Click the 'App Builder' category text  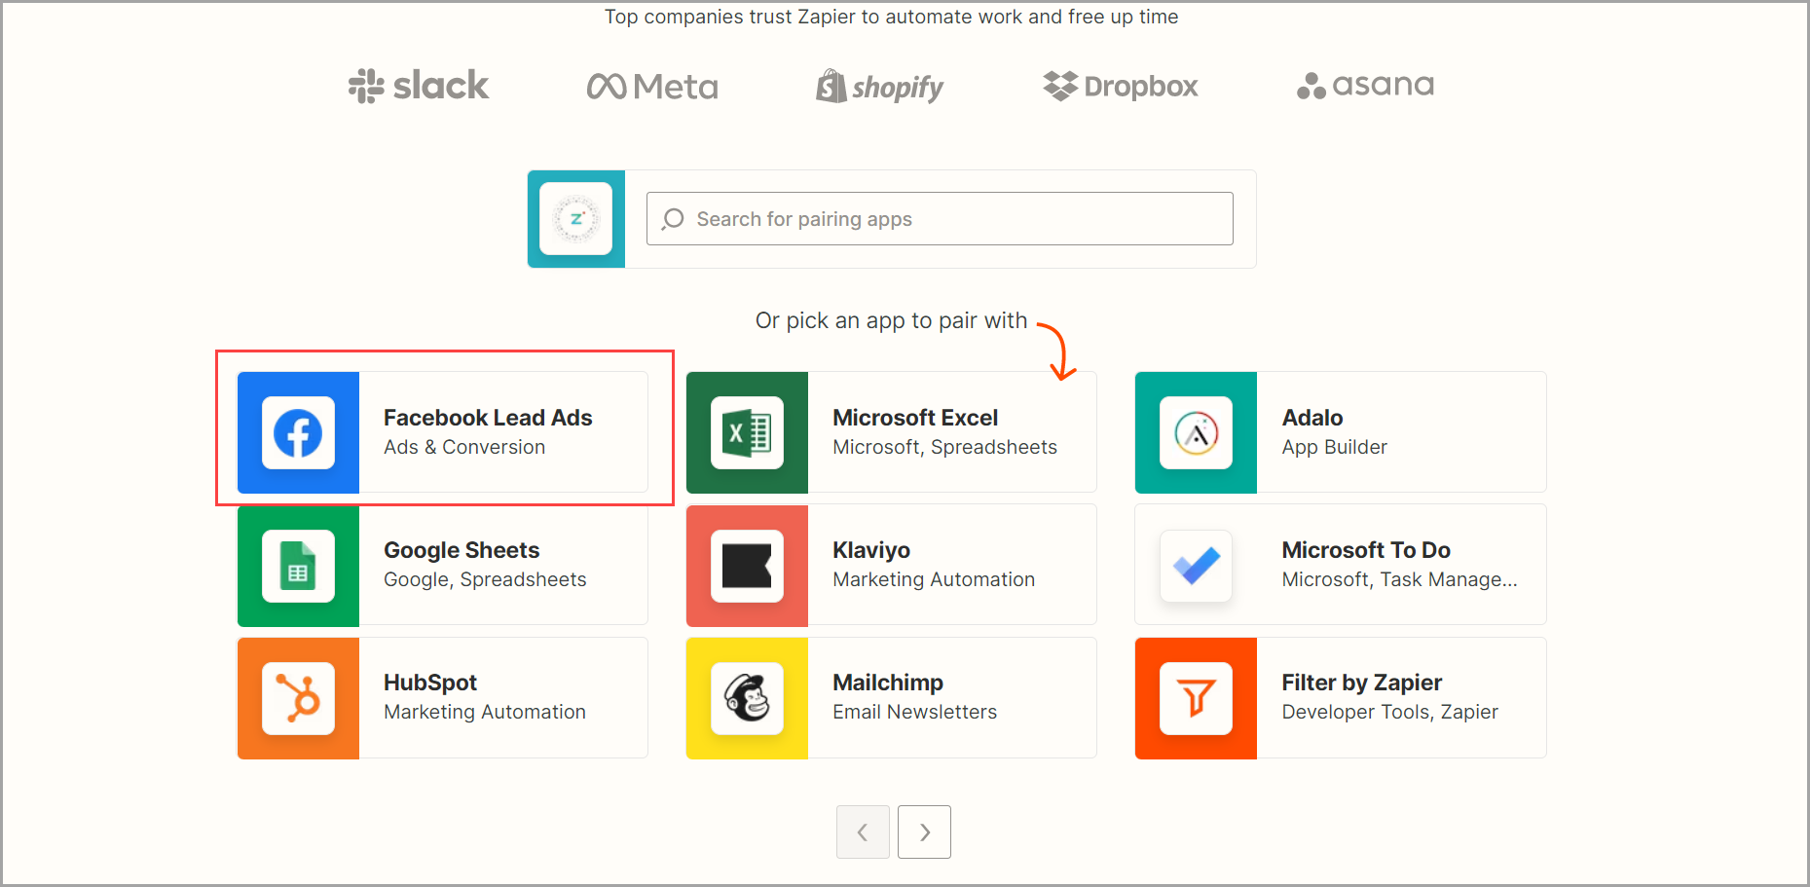pos(1335,447)
